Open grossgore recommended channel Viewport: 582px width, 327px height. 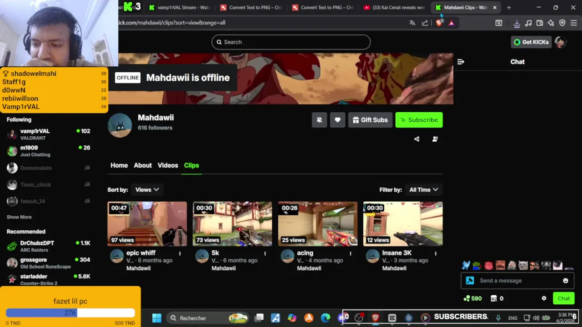(x=48, y=263)
